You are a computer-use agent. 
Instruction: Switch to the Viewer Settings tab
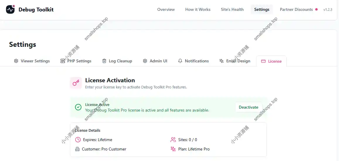(32, 61)
